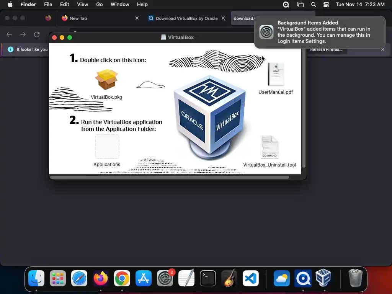Open the blue Q app in Dock
The image size is (392, 294).
tap(303, 278)
